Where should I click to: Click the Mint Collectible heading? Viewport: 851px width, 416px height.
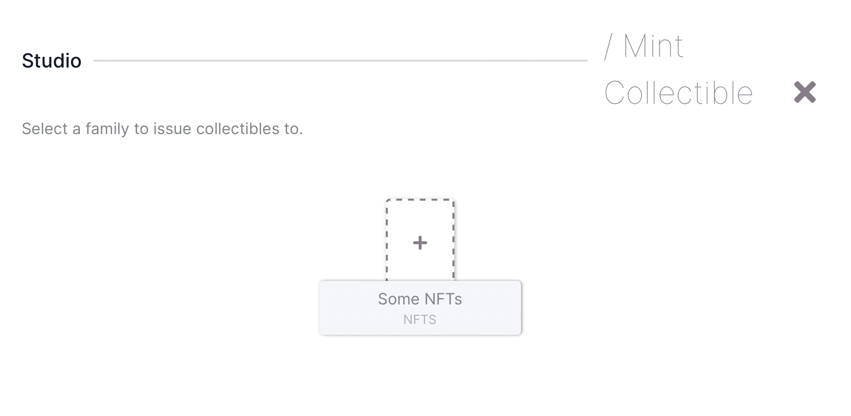click(x=678, y=69)
